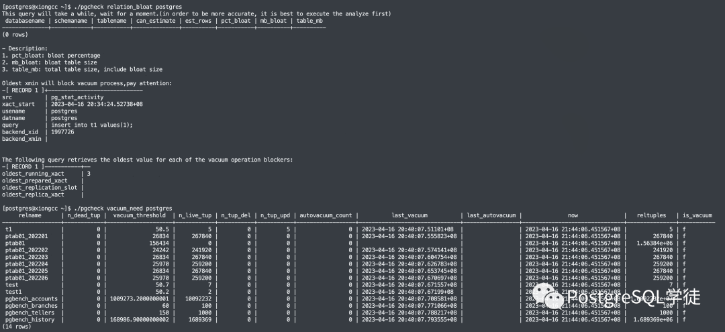Select the 'pg_stat_activity' src value
The image size is (725, 332).
(x=77, y=97)
